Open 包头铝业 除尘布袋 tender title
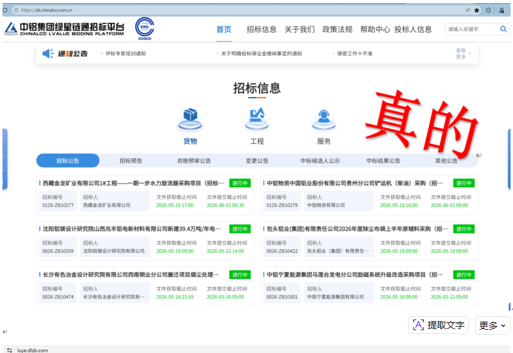The width and height of the screenshot is (513, 353). click(x=357, y=228)
